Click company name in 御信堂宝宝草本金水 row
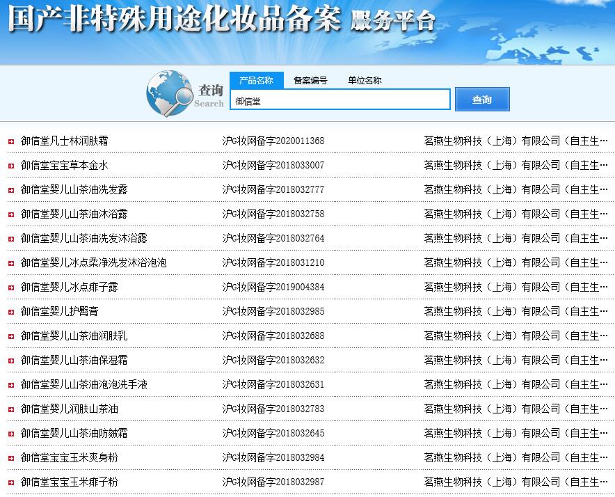 [516, 165]
